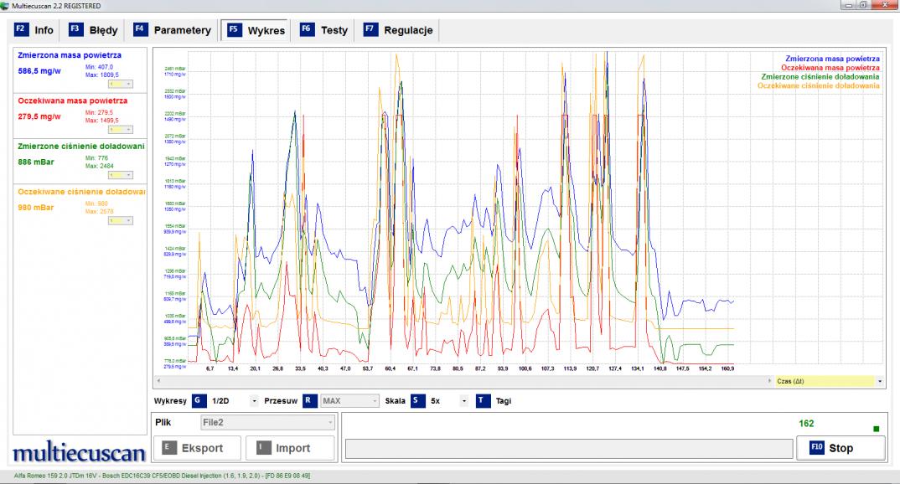Click the F7 key icon beside Regulacje
The width and height of the screenshot is (900, 484).
click(x=370, y=30)
